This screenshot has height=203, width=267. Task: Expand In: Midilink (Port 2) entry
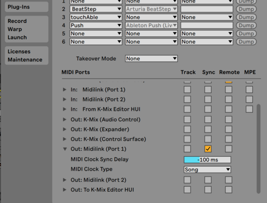tap(64, 99)
